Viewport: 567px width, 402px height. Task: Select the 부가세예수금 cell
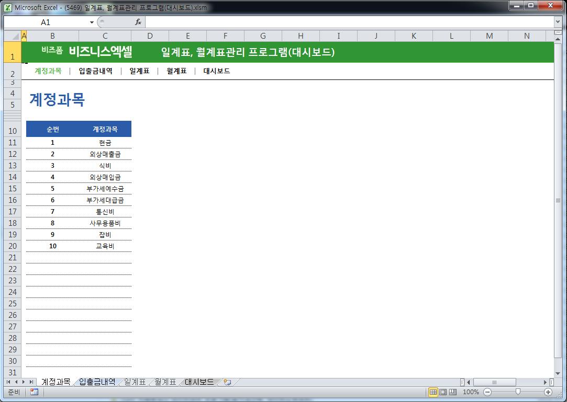point(105,189)
